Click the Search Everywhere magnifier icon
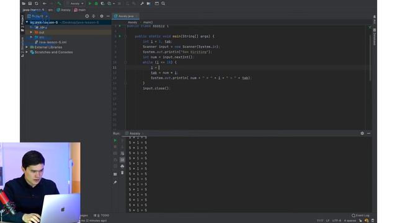 tap(163, 4)
